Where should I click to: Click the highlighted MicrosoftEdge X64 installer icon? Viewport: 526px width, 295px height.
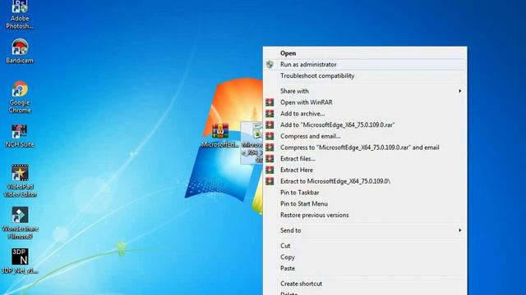point(252,143)
